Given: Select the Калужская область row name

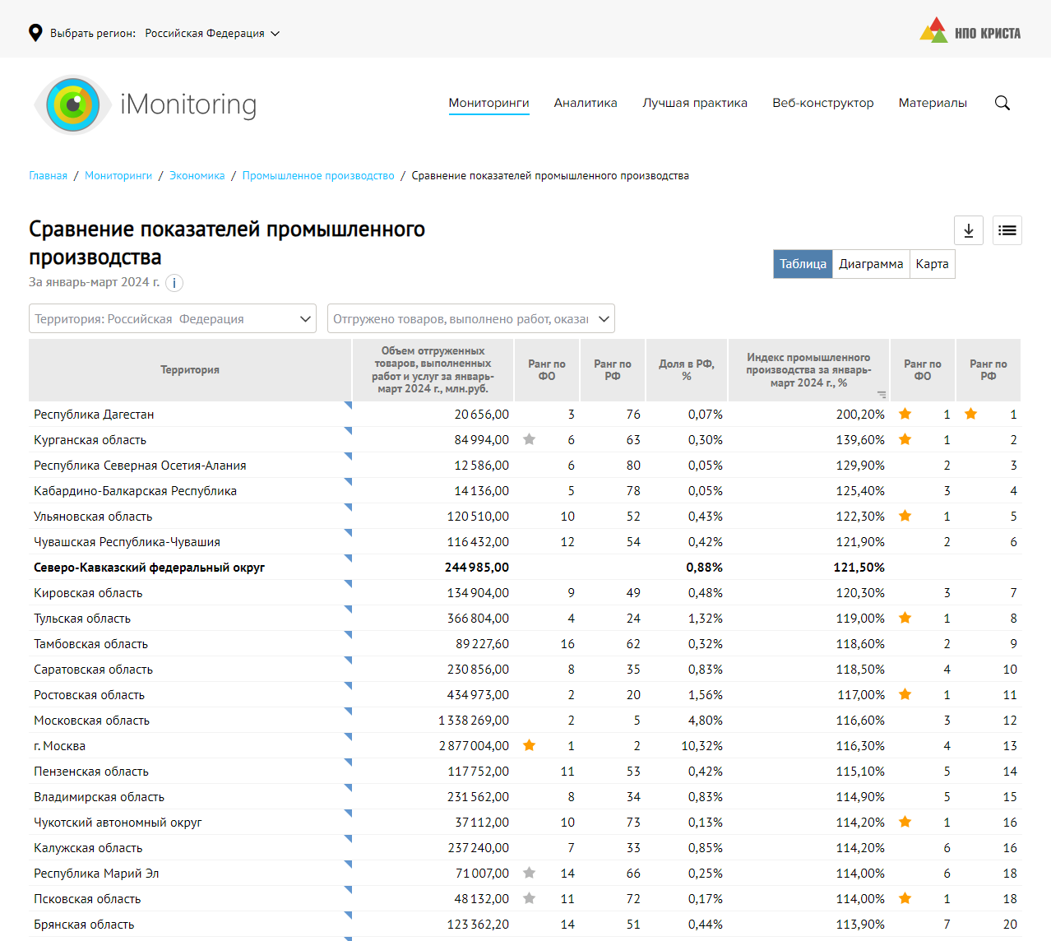Looking at the screenshot, I should click(x=88, y=848).
